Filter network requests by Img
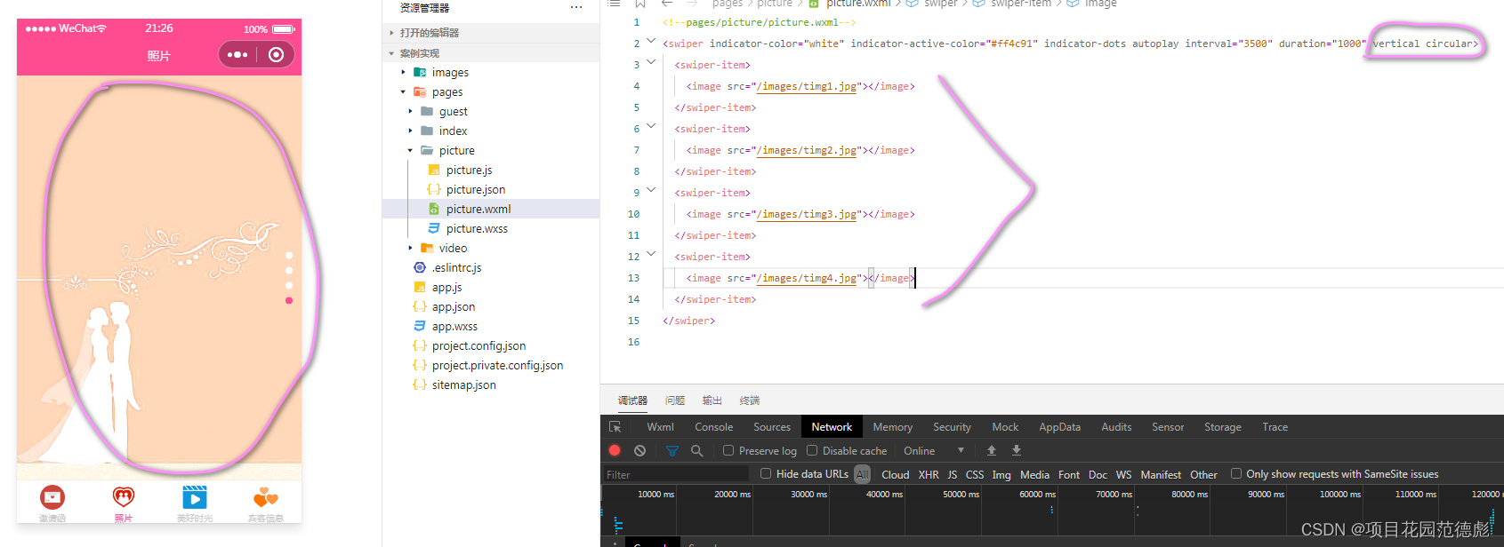The image size is (1504, 547). (1001, 474)
